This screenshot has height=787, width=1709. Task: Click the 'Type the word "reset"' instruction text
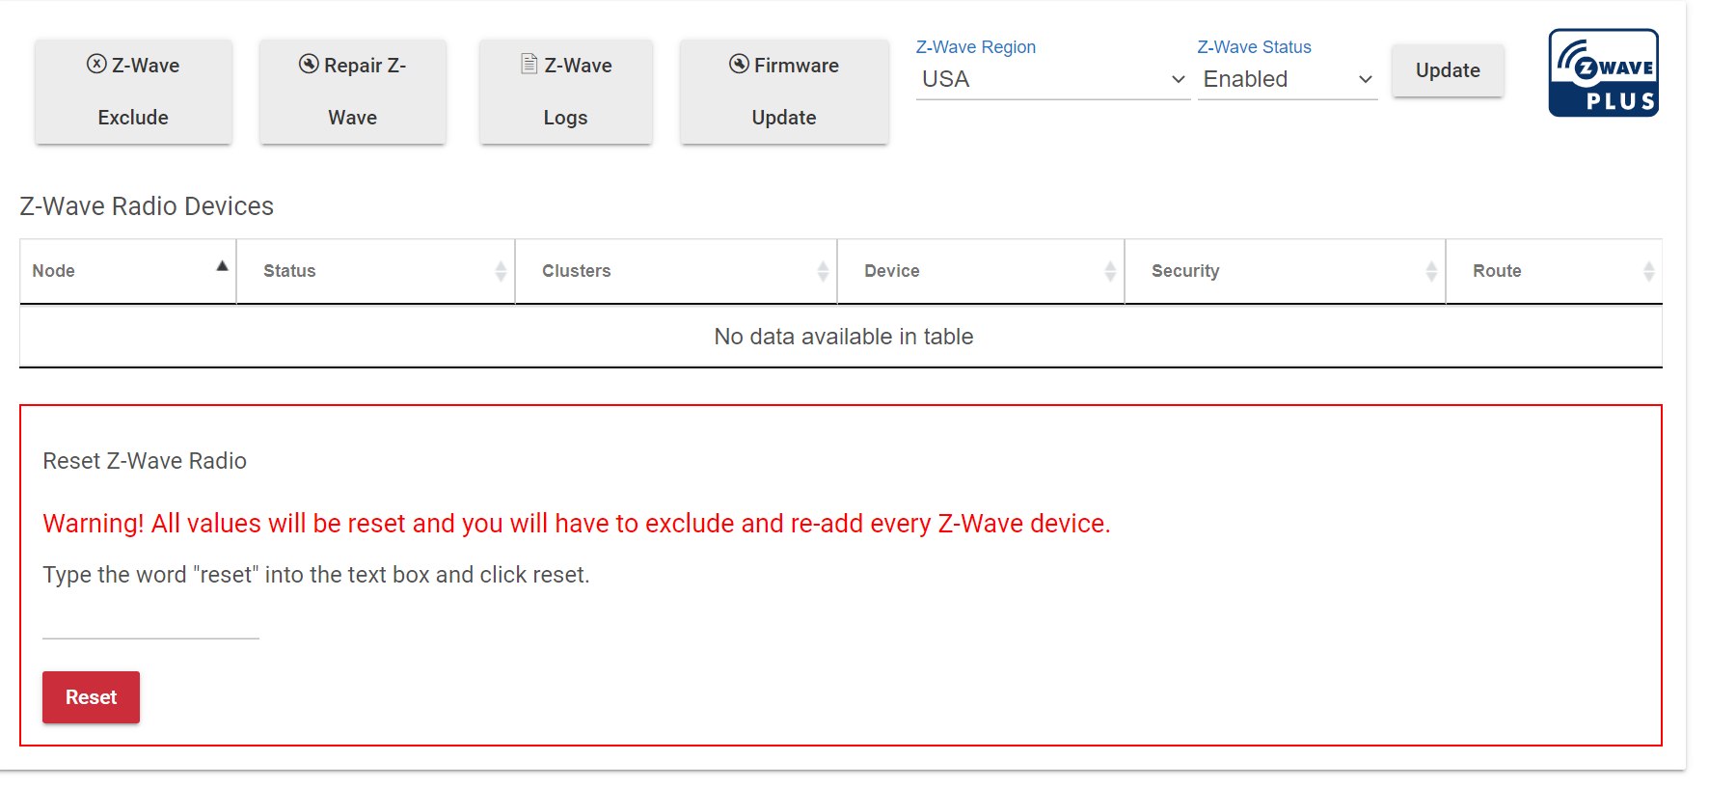pyautogui.click(x=316, y=575)
